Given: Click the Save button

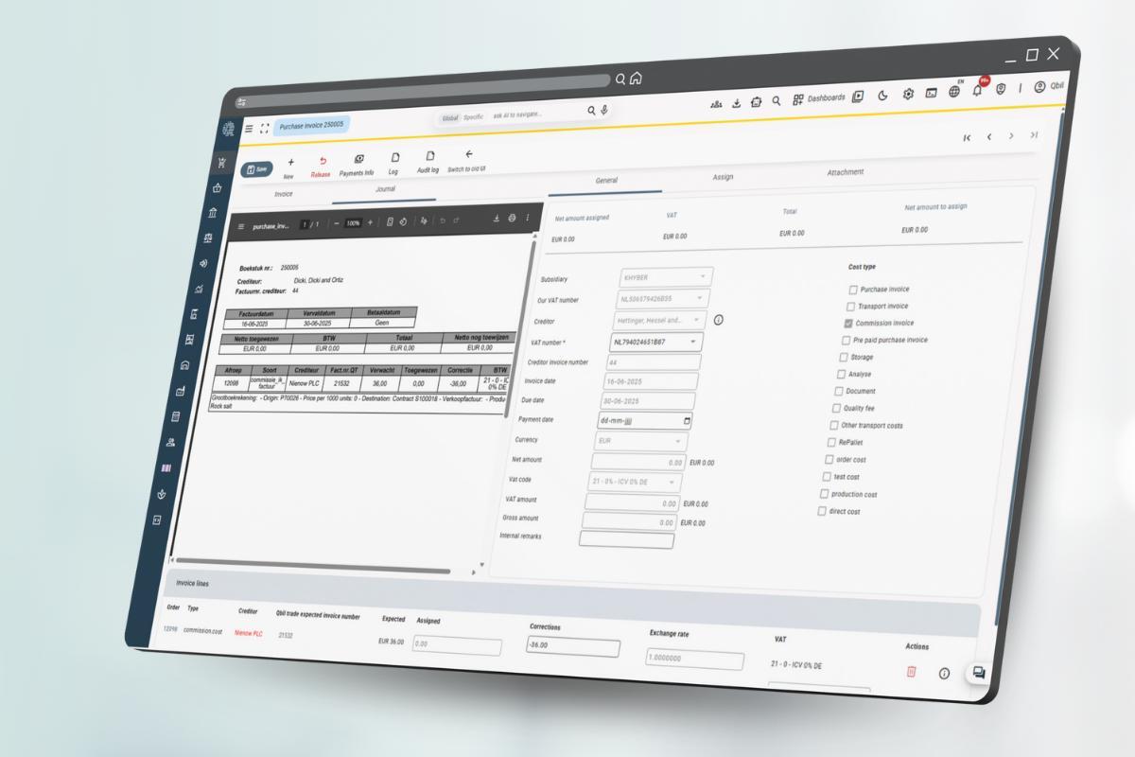Looking at the screenshot, I should (x=255, y=168).
